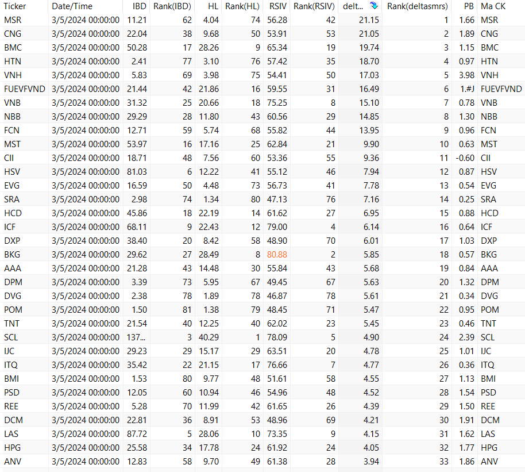The height and width of the screenshot is (472, 525).
Task: Click the delta value 21.05 in CNG row
Action: [x=369, y=34]
